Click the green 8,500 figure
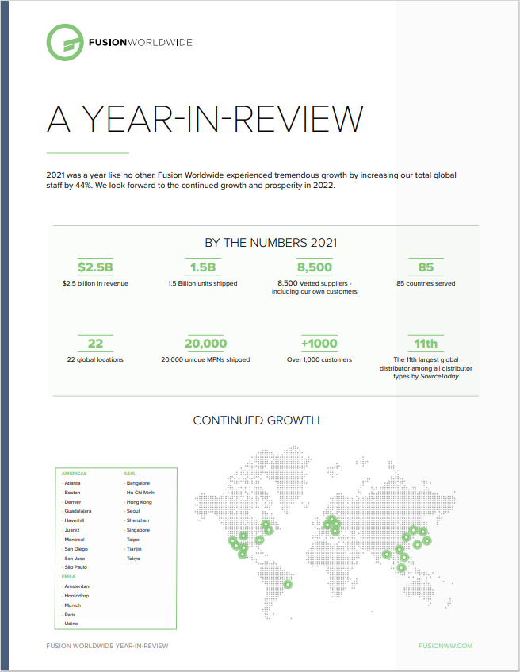Screen dimensions: 520x672 coord(315,267)
